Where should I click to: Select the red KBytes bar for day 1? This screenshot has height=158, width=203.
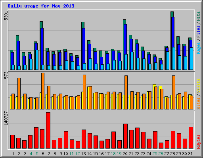click(x=12, y=142)
